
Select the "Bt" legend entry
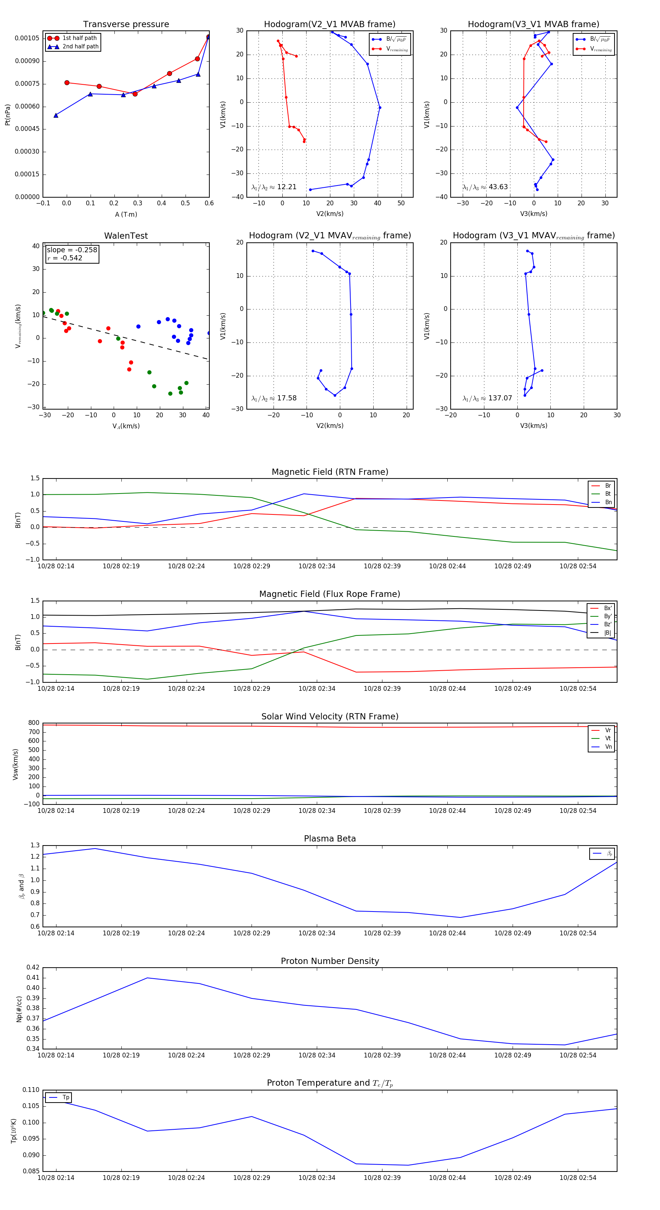(x=601, y=494)
